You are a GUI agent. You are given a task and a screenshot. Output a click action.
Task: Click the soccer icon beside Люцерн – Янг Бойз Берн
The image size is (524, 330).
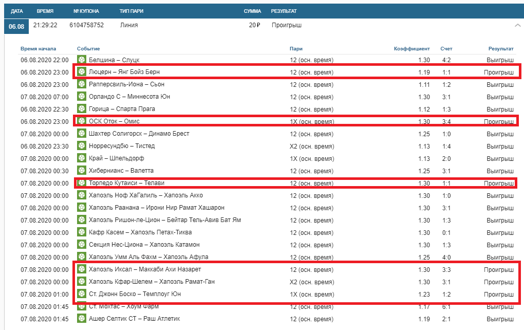tap(82, 72)
